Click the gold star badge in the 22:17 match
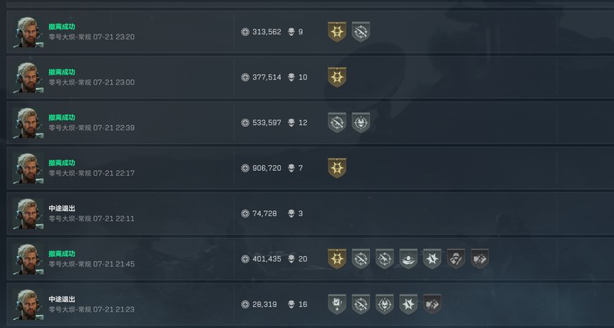The width and height of the screenshot is (614, 328). point(336,168)
